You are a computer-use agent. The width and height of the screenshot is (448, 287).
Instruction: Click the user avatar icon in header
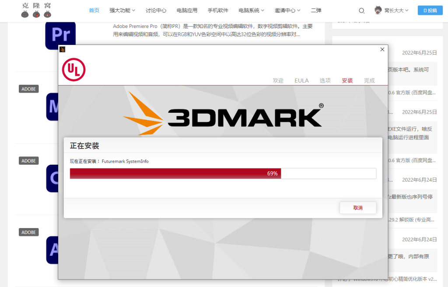378,10
